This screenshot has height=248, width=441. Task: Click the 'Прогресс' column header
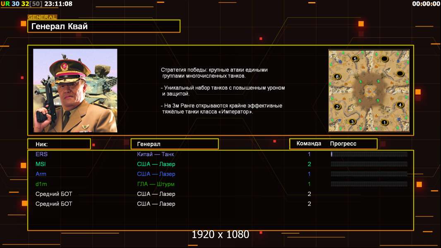coord(343,144)
